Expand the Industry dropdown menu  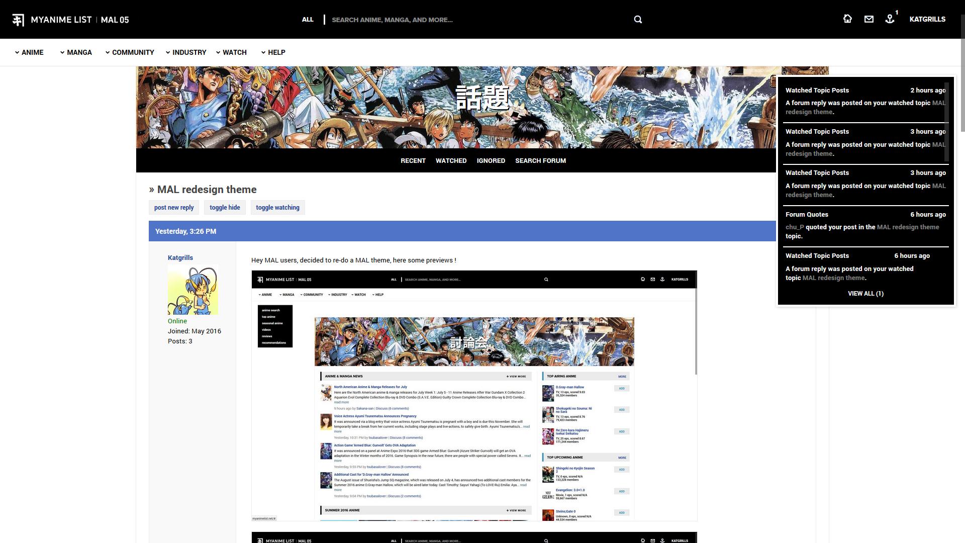point(186,52)
